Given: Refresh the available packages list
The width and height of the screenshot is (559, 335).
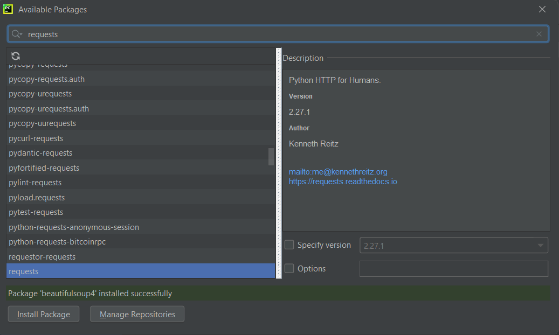Looking at the screenshot, I should click(x=15, y=55).
